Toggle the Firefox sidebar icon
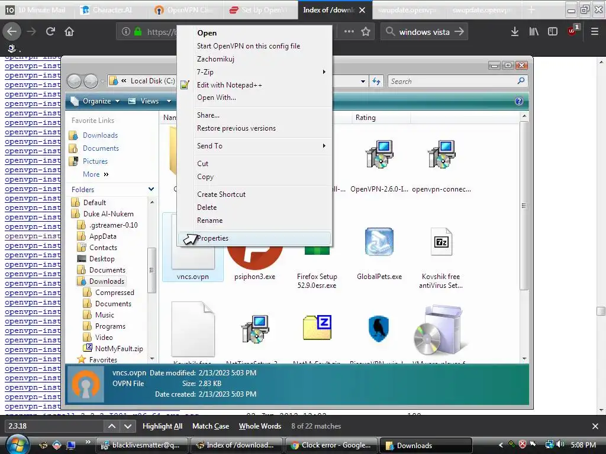 click(x=553, y=32)
